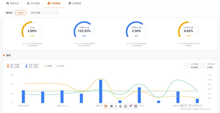This screenshot has height=113, width=220.
Task: Click the 品牌数据 shield icon
Action: 70,3
